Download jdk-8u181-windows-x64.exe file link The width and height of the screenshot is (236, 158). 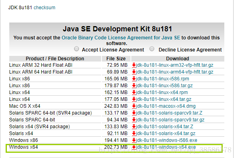tap(166, 147)
